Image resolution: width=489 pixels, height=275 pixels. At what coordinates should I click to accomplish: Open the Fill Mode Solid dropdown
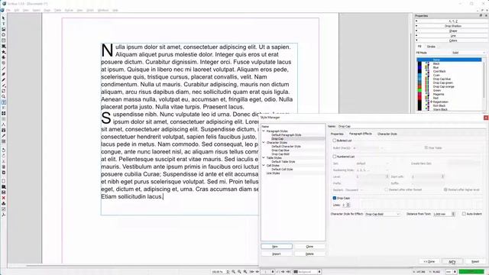point(468,53)
